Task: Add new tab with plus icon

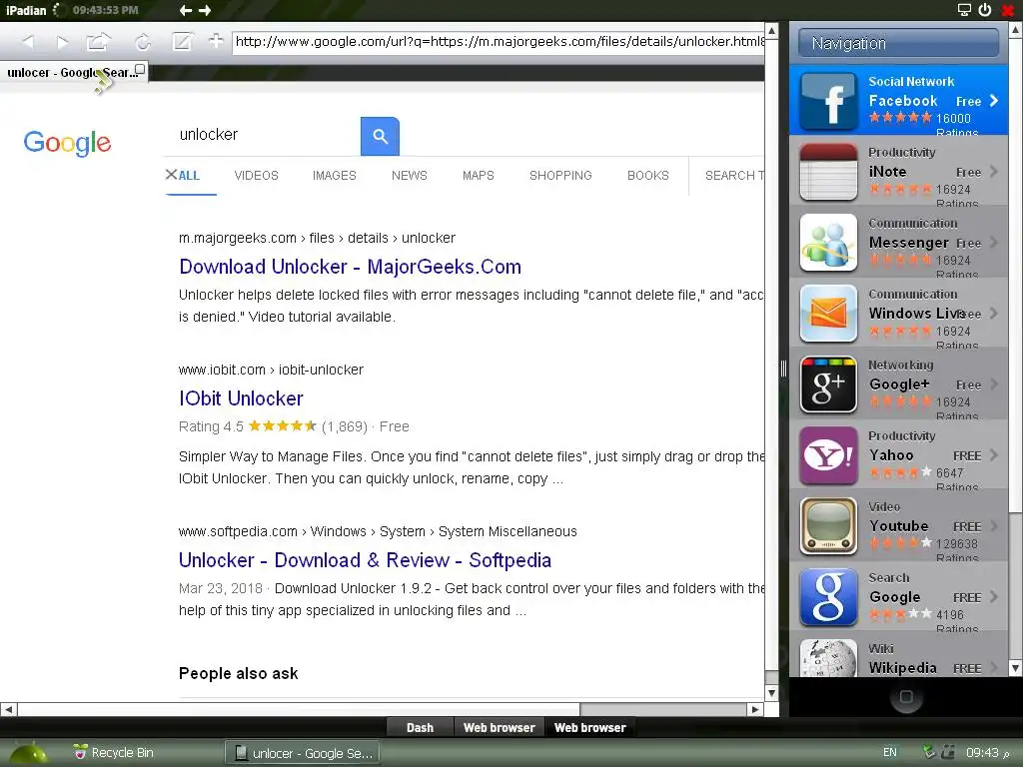Action: [x=216, y=41]
